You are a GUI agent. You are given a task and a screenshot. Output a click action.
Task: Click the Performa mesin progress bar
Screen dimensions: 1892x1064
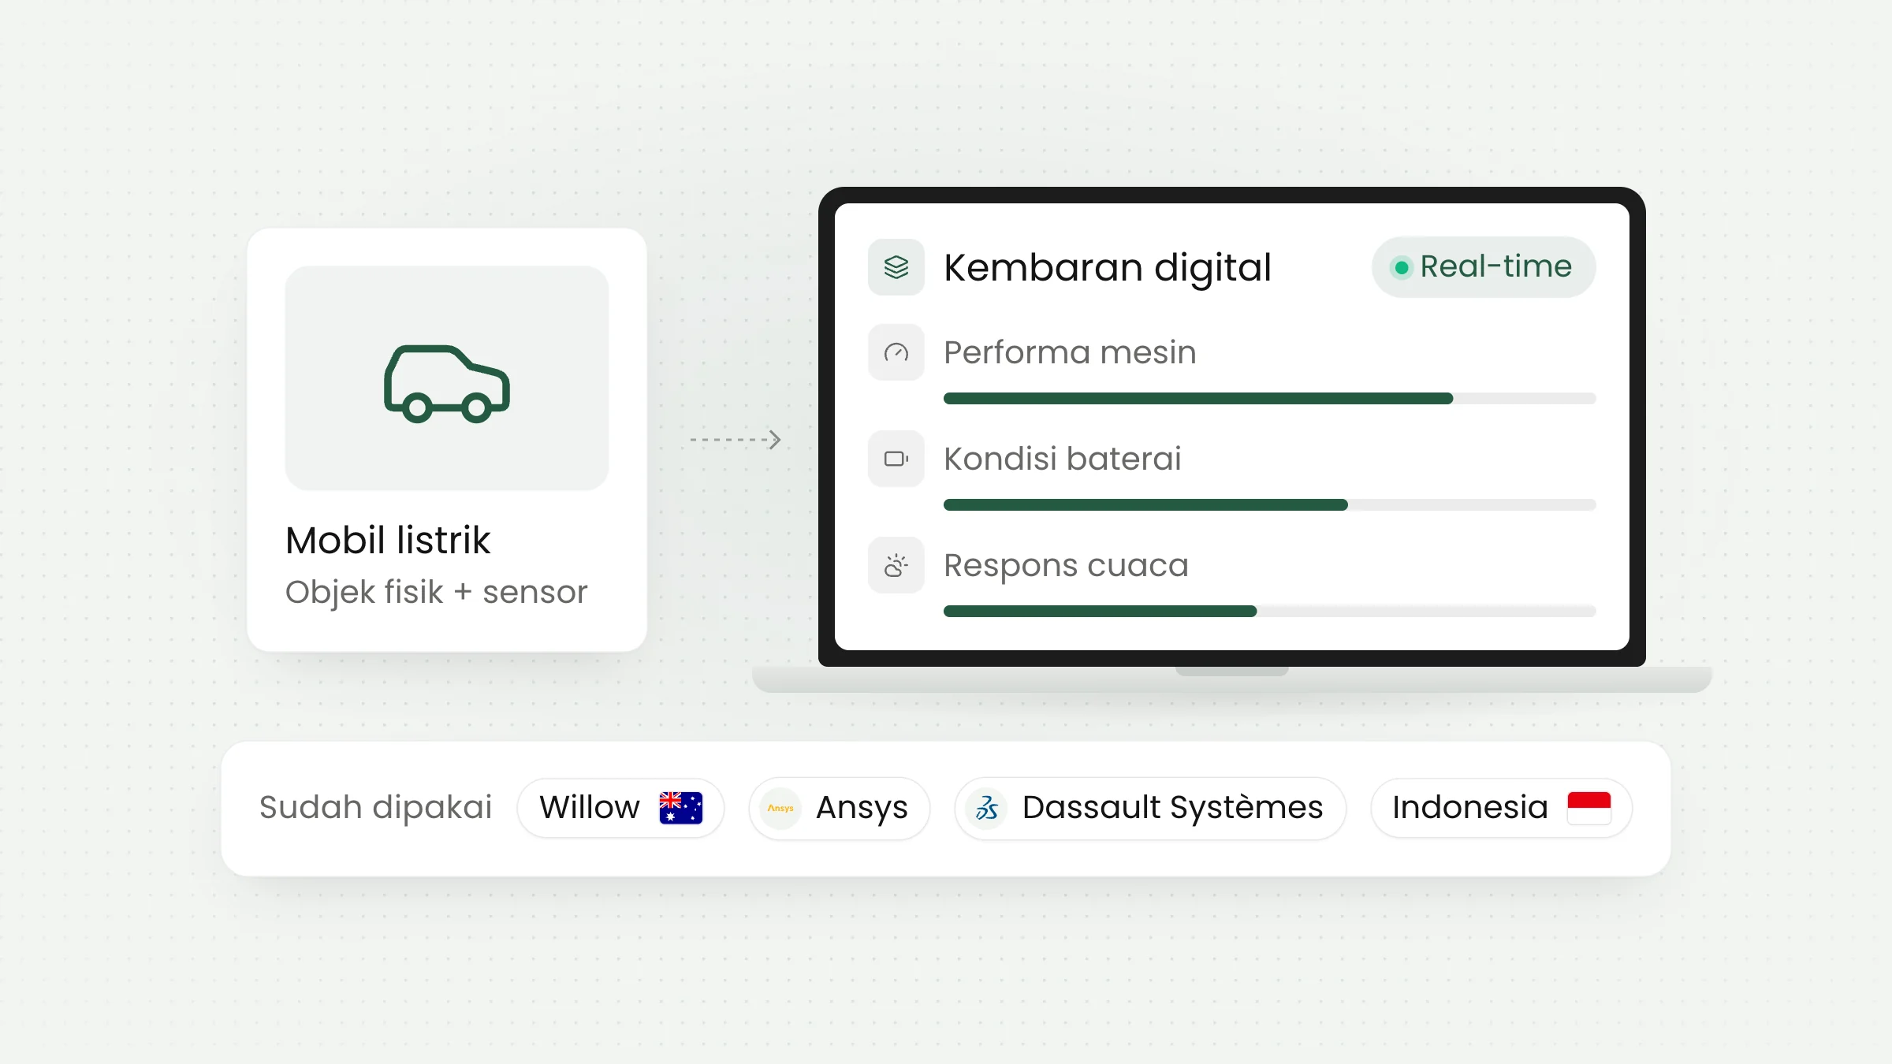coord(1270,399)
